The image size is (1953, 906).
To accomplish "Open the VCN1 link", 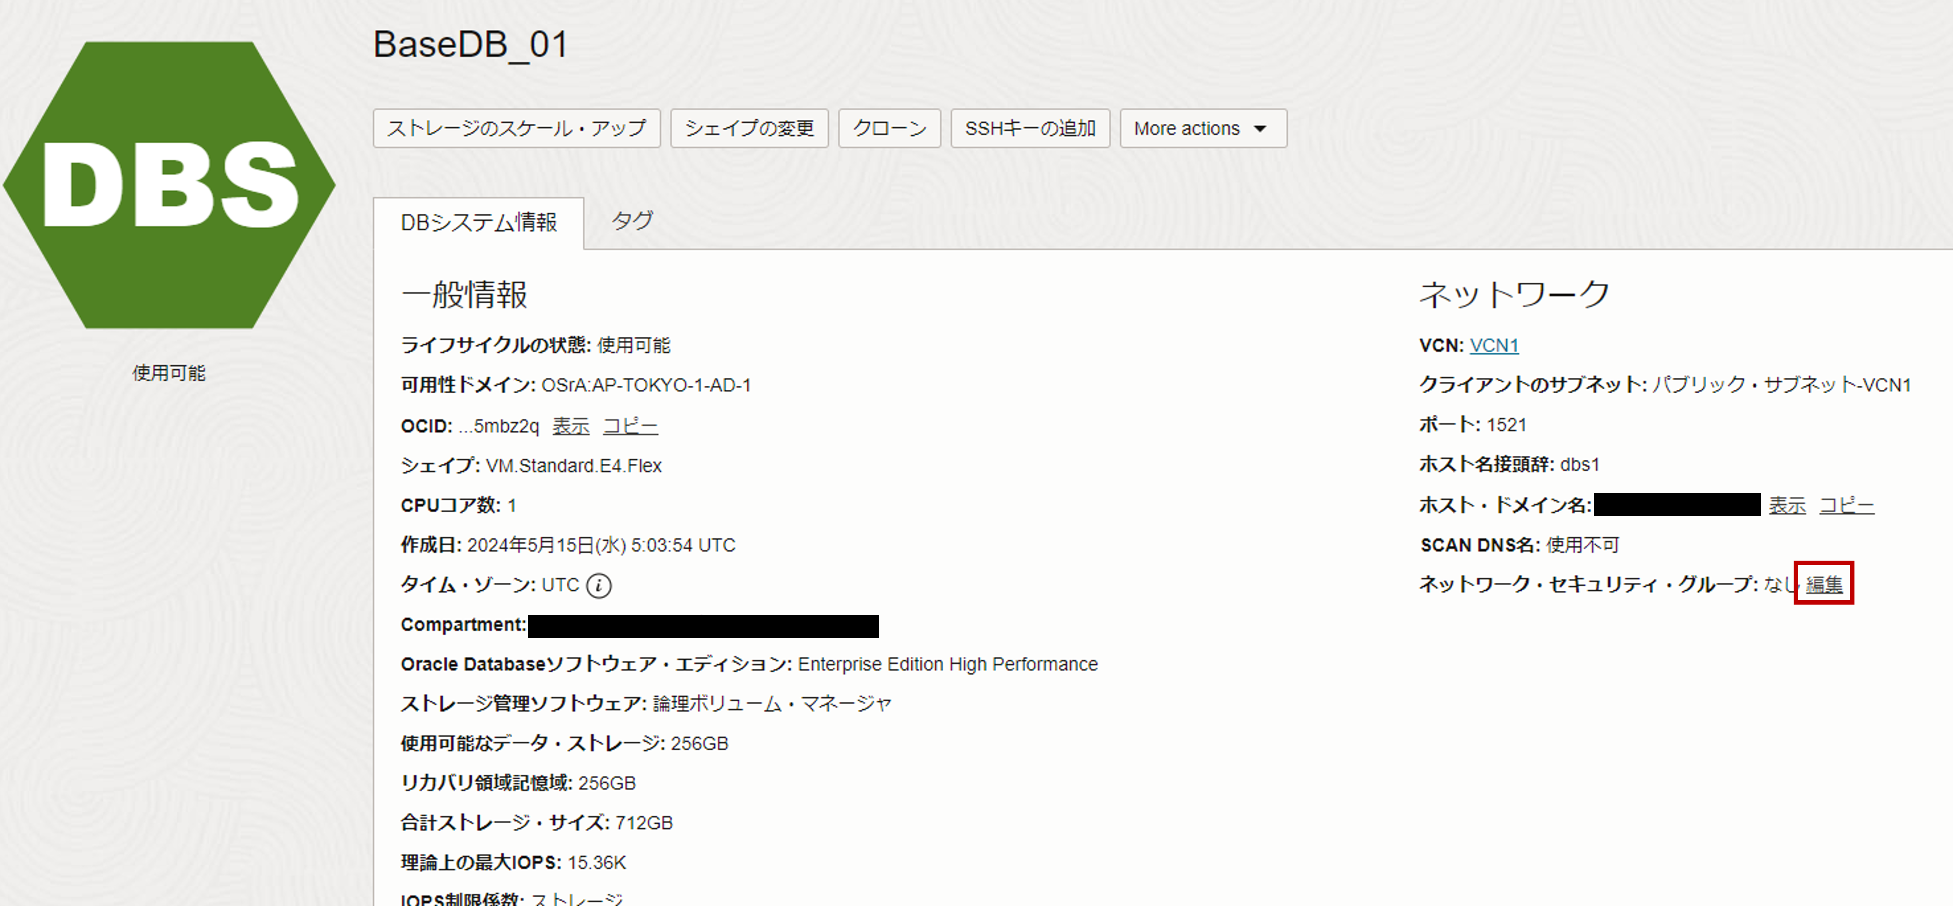I will pos(1494,346).
